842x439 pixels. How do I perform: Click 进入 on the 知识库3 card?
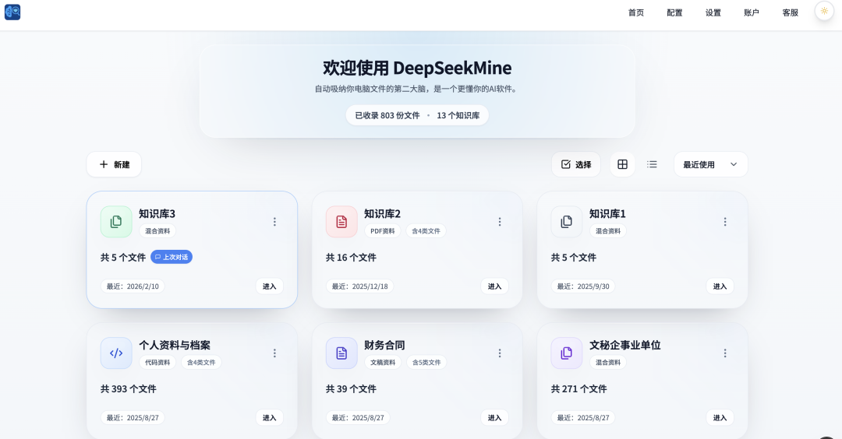click(269, 286)
